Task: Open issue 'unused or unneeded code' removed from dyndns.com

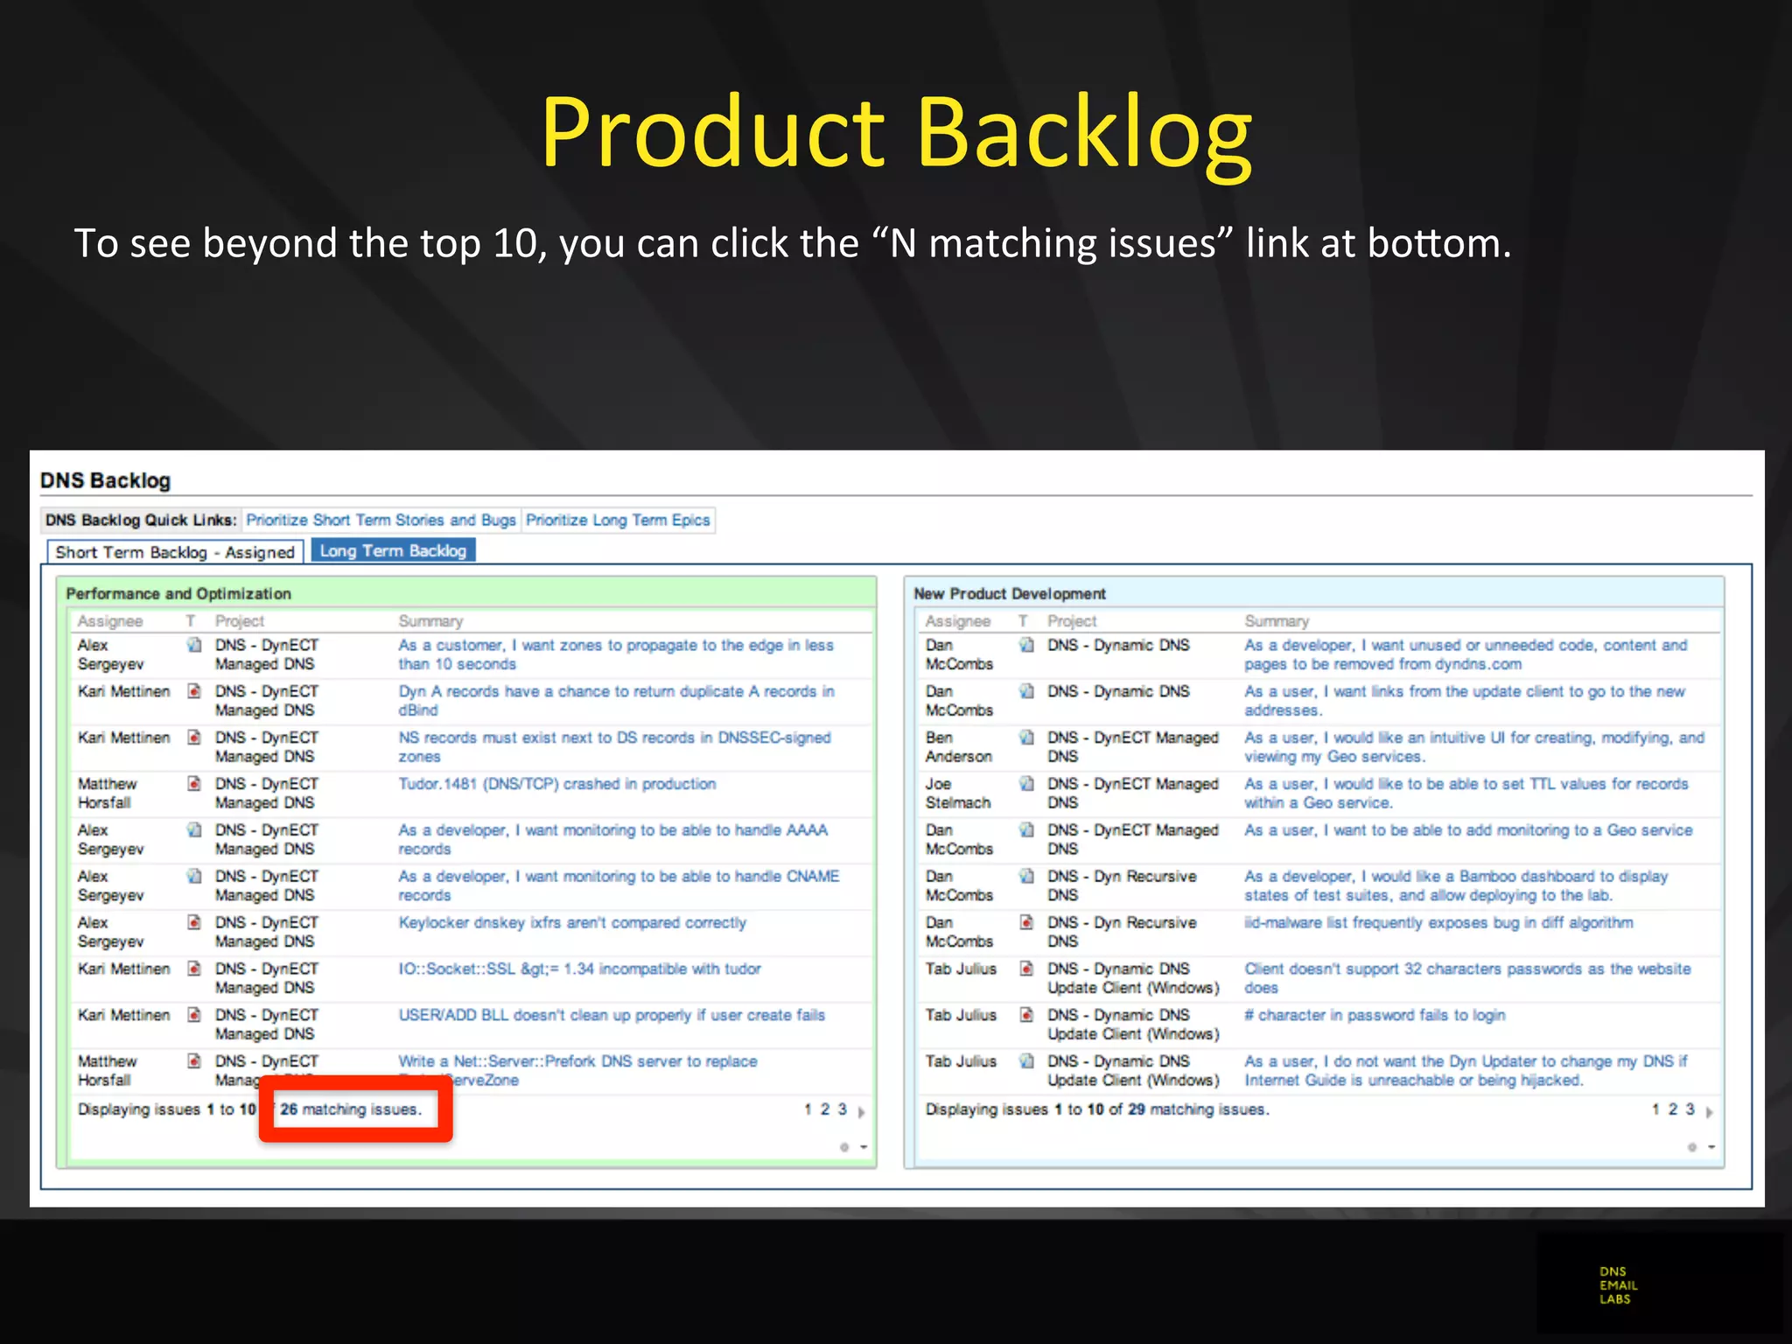Action: click(1466, 654)
